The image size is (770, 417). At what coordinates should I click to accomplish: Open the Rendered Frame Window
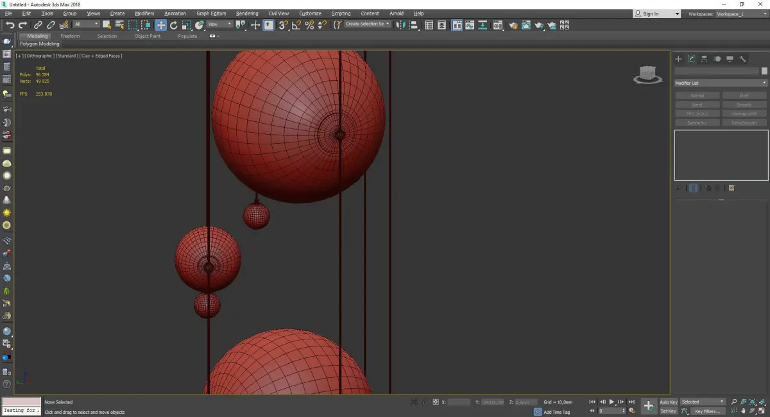[x=526, y=25]
